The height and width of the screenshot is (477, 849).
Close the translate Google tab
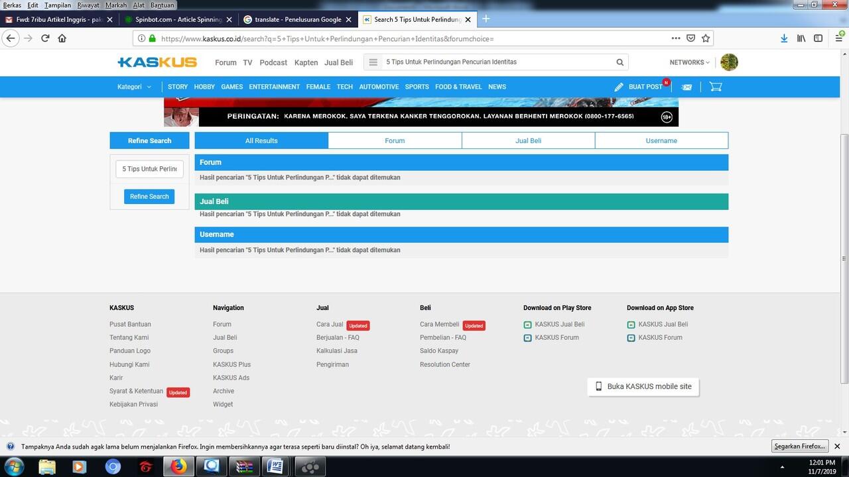pos(348,20)
